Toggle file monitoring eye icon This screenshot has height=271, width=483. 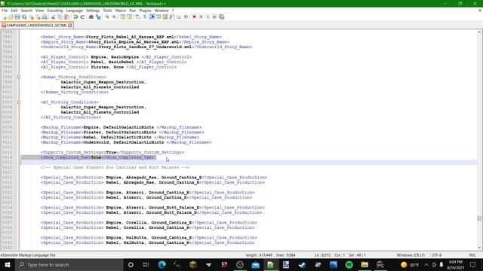coord(186,17)
